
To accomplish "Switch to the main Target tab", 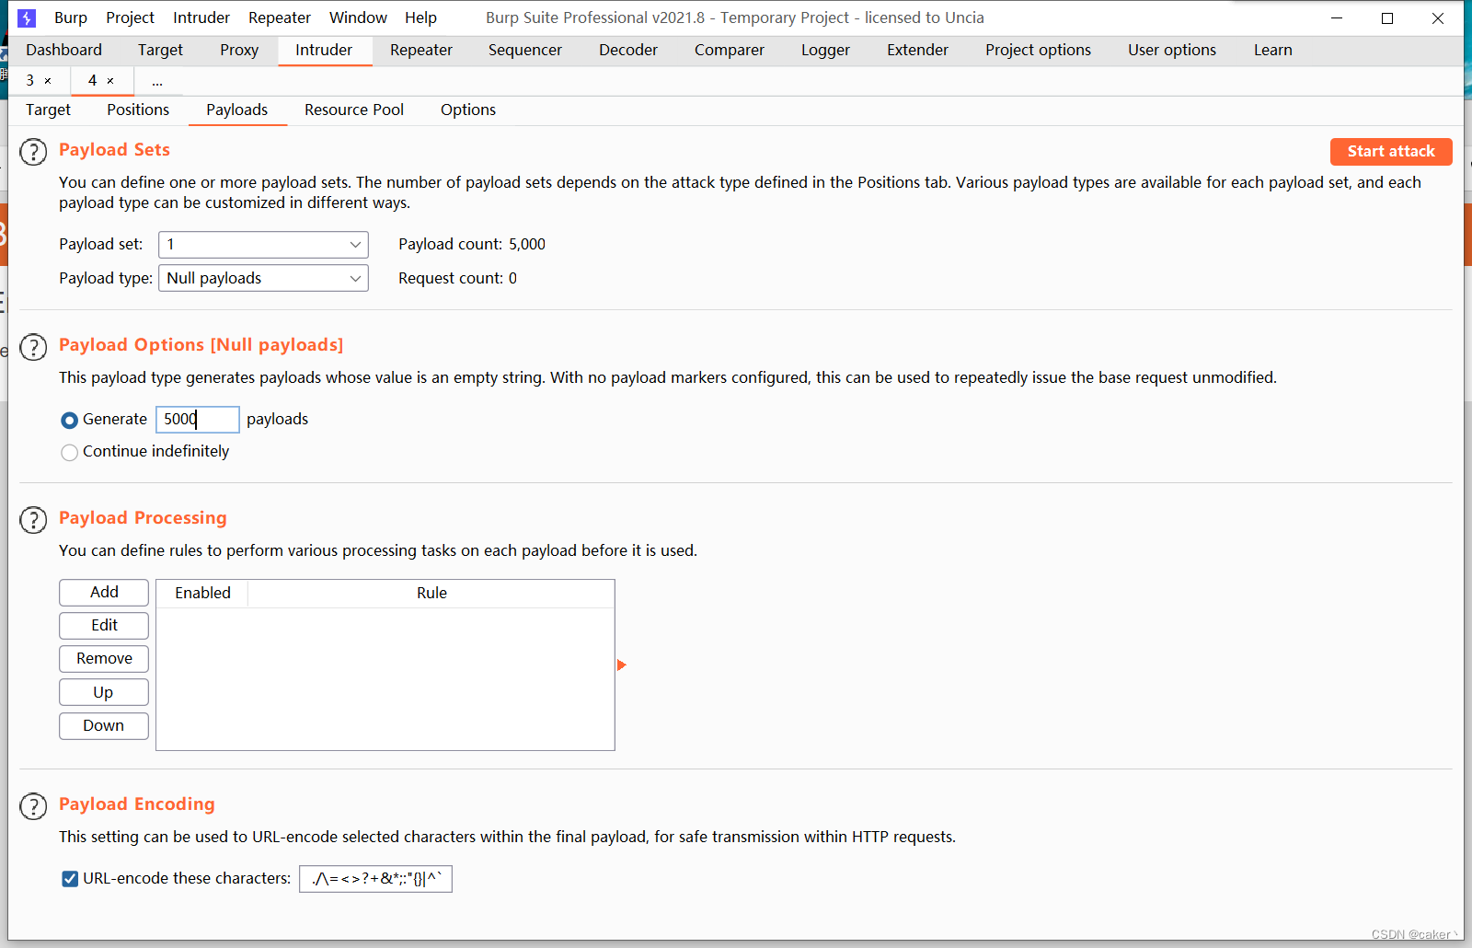I will (x=160, y=50).
